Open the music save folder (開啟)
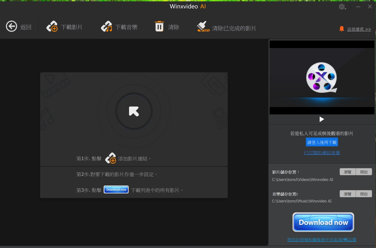Viewport: 376px width, 248px height. click(364, 194)
